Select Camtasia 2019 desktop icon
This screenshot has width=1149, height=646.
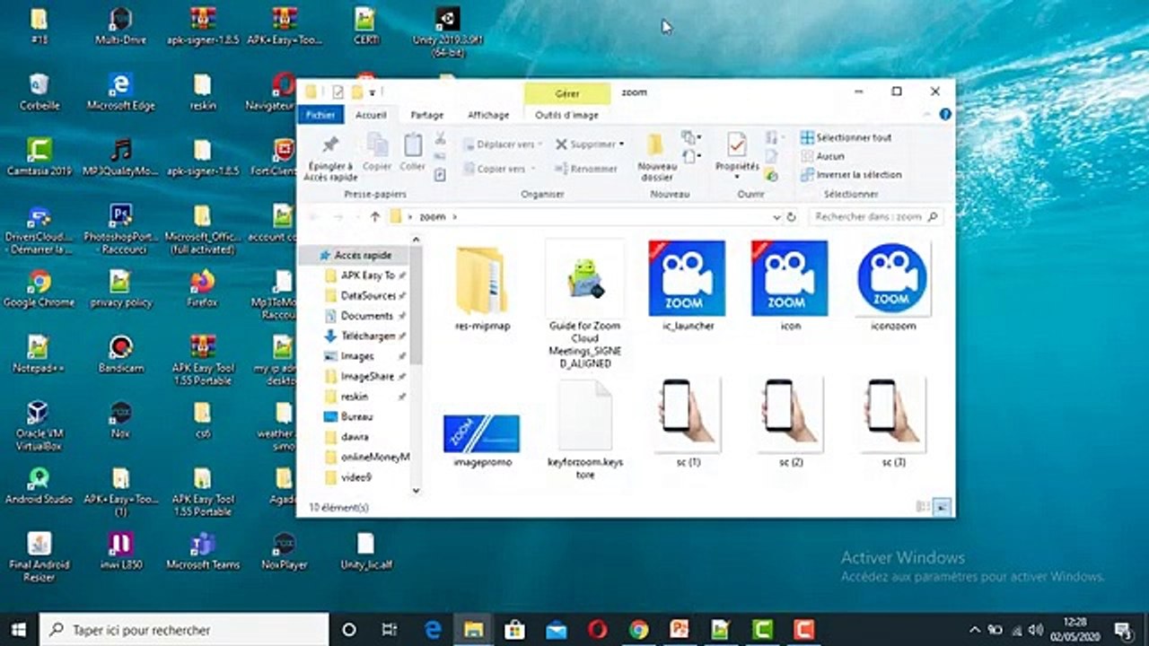point(39,158)
